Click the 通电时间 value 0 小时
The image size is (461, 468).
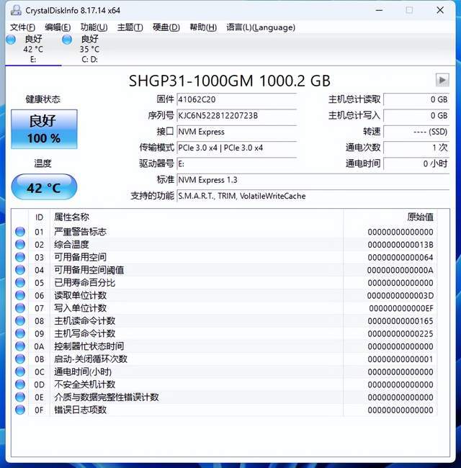tap(416, 164)
